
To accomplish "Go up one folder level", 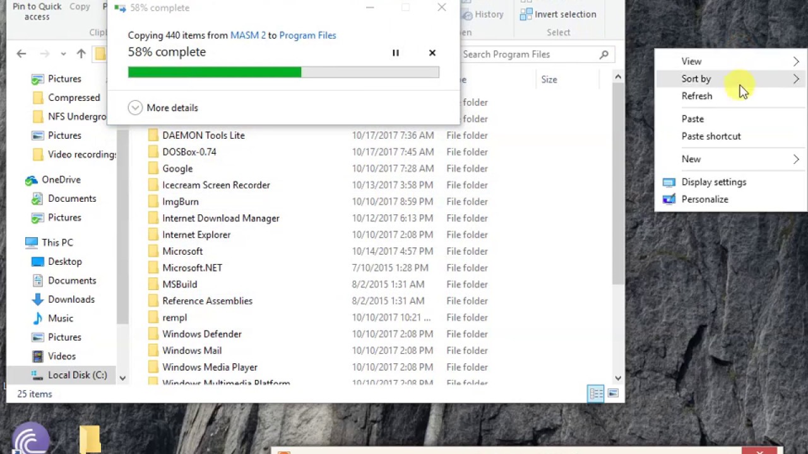I will [x=81, y=54].
